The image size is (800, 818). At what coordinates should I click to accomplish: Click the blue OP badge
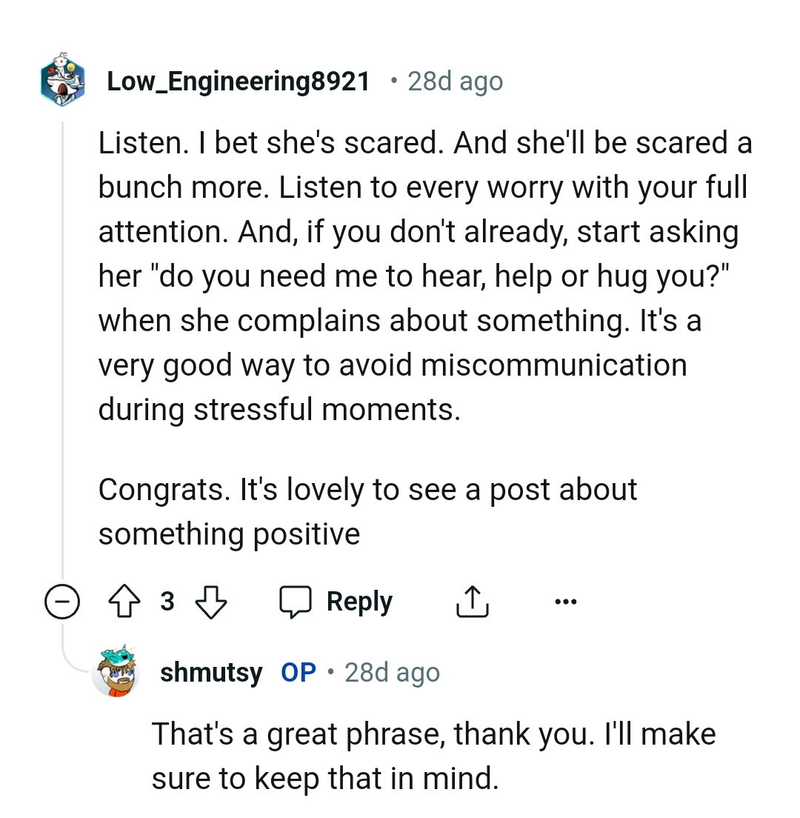coord(299,673)
